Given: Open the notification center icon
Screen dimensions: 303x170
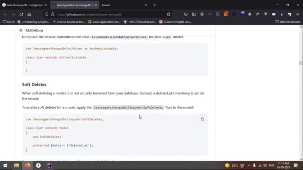Looking at the screenshot, I should [x=295, y=165].
